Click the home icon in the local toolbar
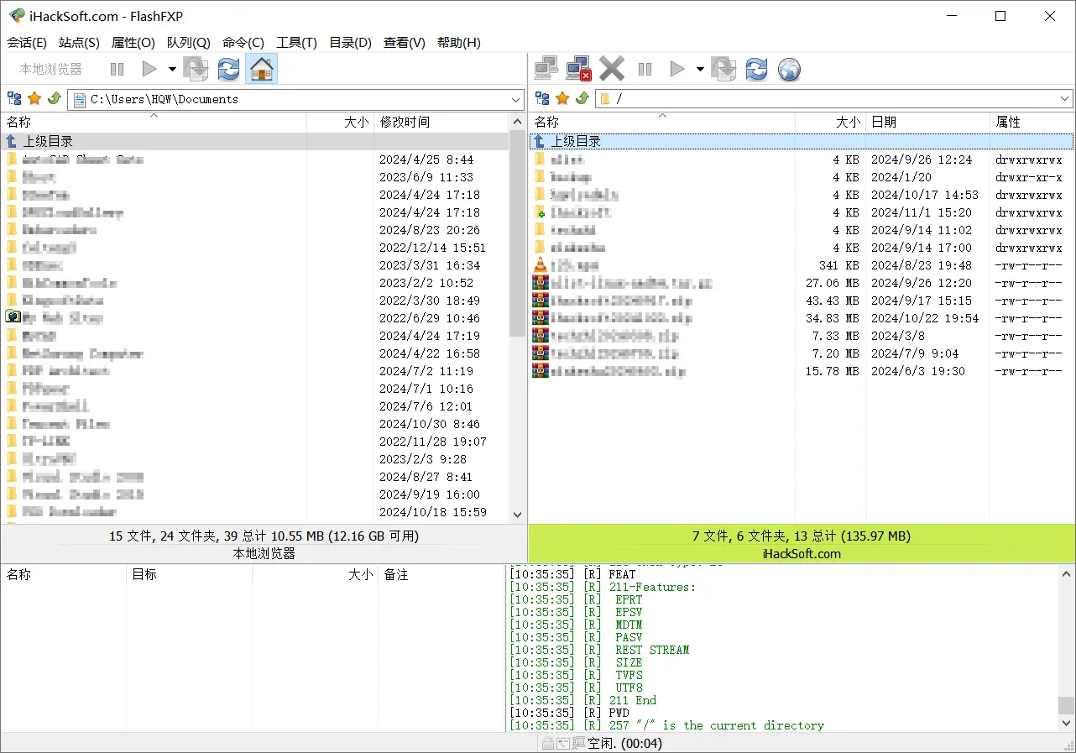 pyautogui.click(x=262, y=69)
